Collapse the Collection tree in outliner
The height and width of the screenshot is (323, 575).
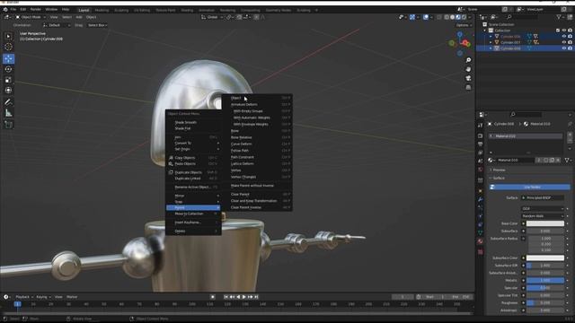pos(485,31)
